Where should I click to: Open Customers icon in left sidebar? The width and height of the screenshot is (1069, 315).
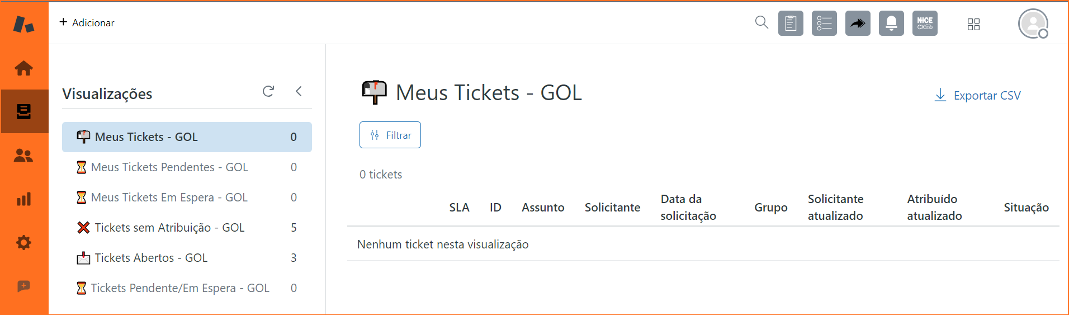pos(23,156)
